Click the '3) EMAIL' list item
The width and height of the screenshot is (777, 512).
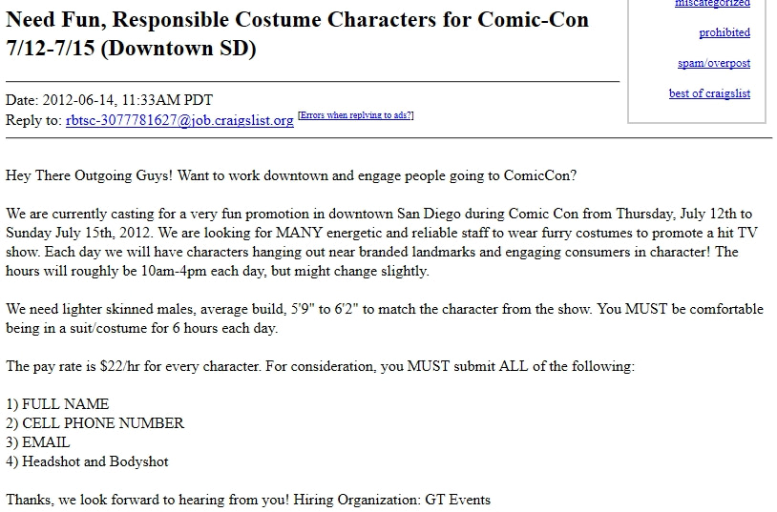tap(38, 442)
